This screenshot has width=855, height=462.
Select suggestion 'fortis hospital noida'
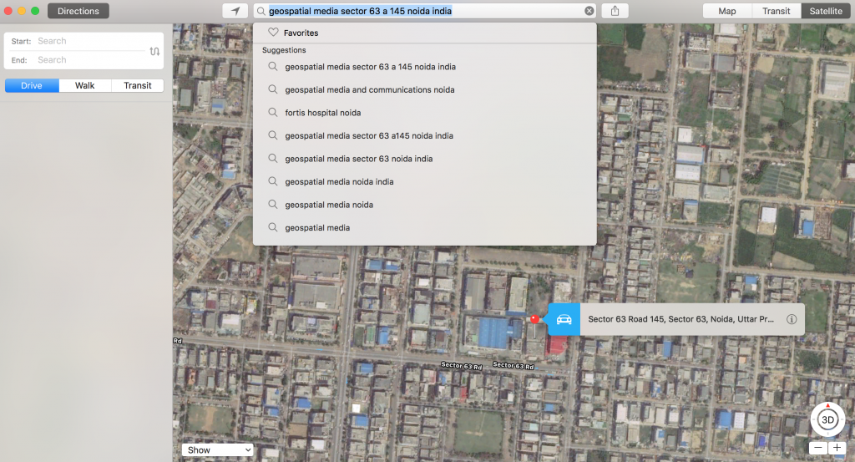tap(424, 112)
